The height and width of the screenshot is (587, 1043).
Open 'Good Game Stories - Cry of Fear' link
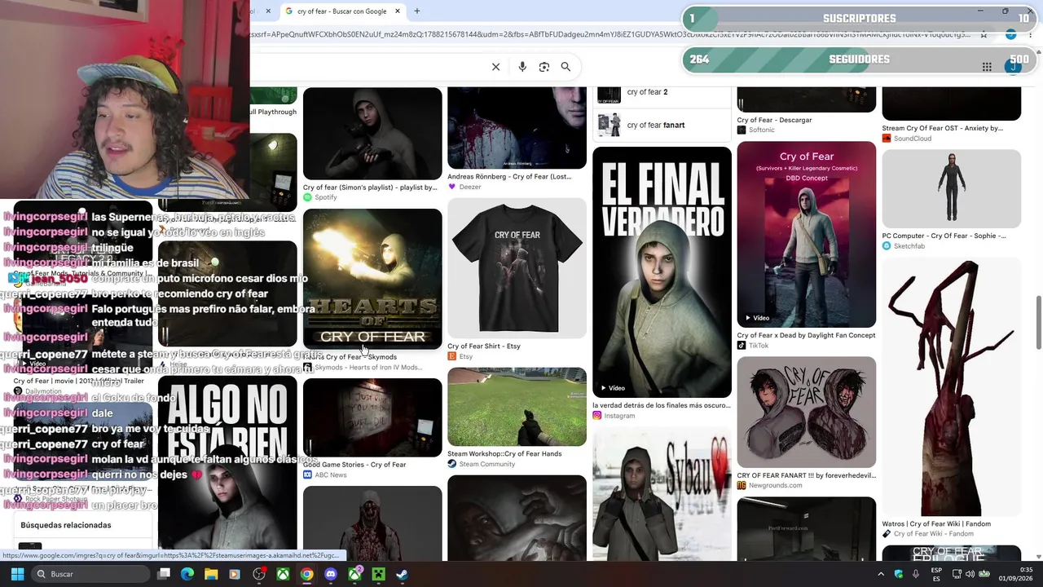(354, 465)
